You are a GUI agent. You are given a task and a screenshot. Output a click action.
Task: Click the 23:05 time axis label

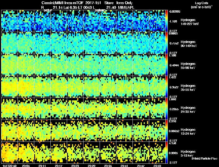click(x=26, y=166)
